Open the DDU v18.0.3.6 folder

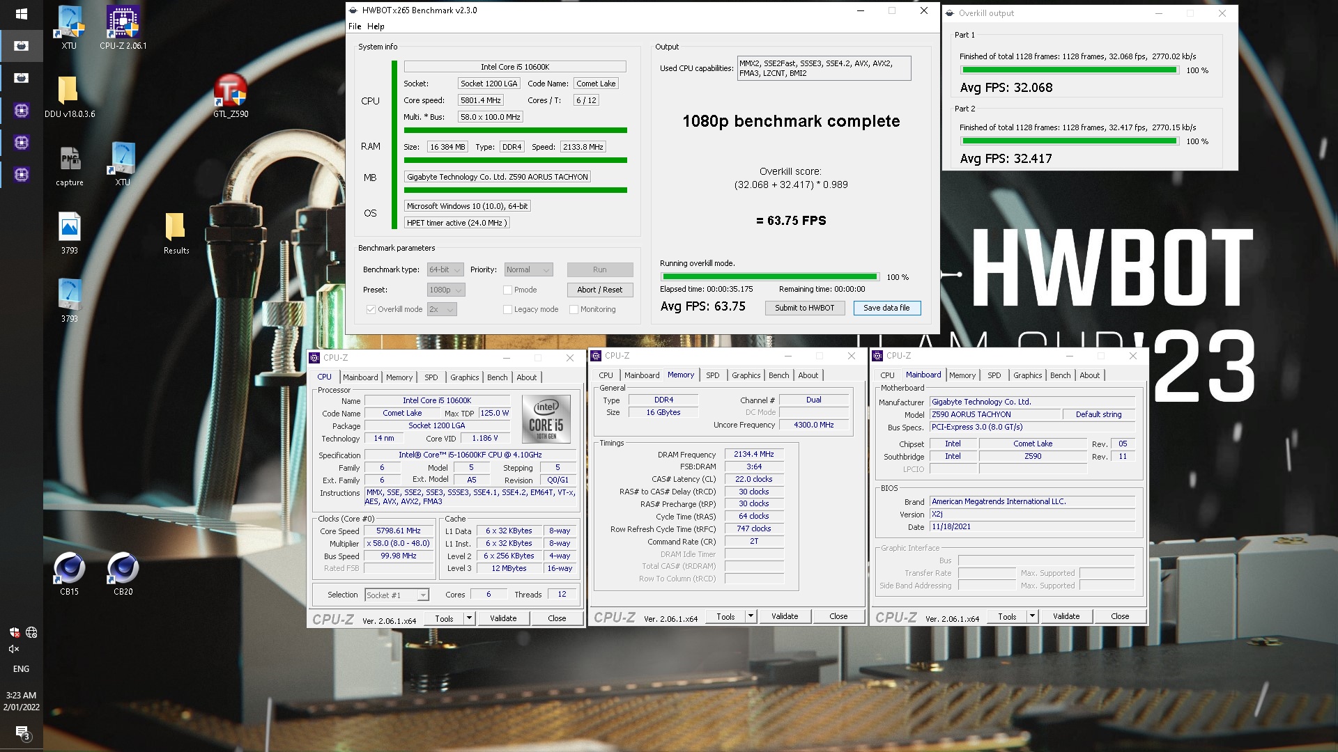pos(69,96)
